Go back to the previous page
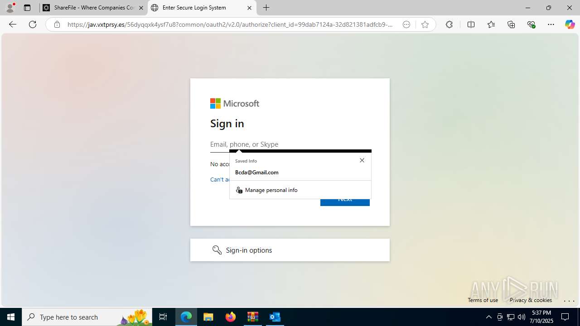Image resolution: width=580 pixels, height=326 pixels. tap(13, 24)
